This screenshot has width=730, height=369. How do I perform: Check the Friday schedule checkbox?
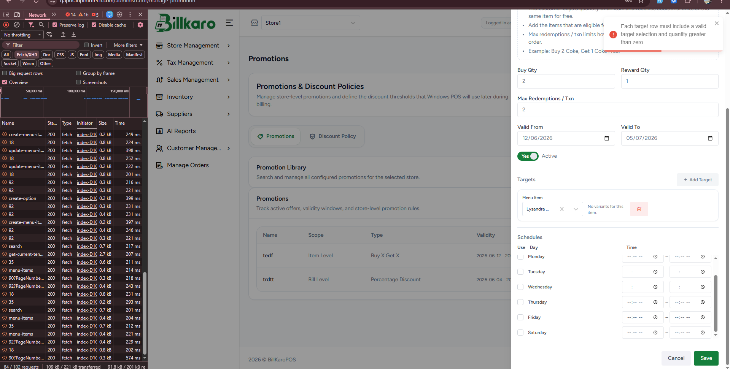(x=520, y=317)
